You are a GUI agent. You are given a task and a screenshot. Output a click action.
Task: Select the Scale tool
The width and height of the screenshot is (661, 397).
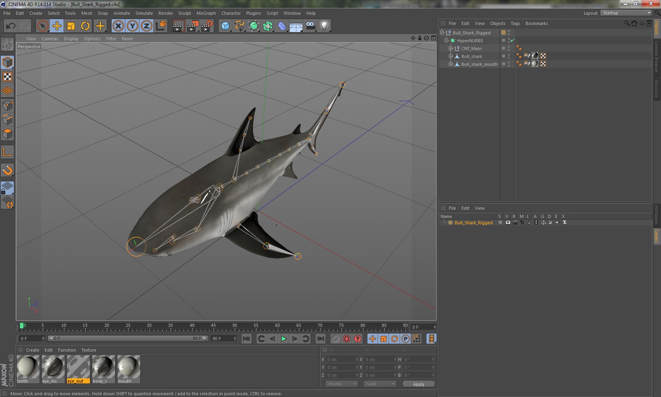coord(71,26)
